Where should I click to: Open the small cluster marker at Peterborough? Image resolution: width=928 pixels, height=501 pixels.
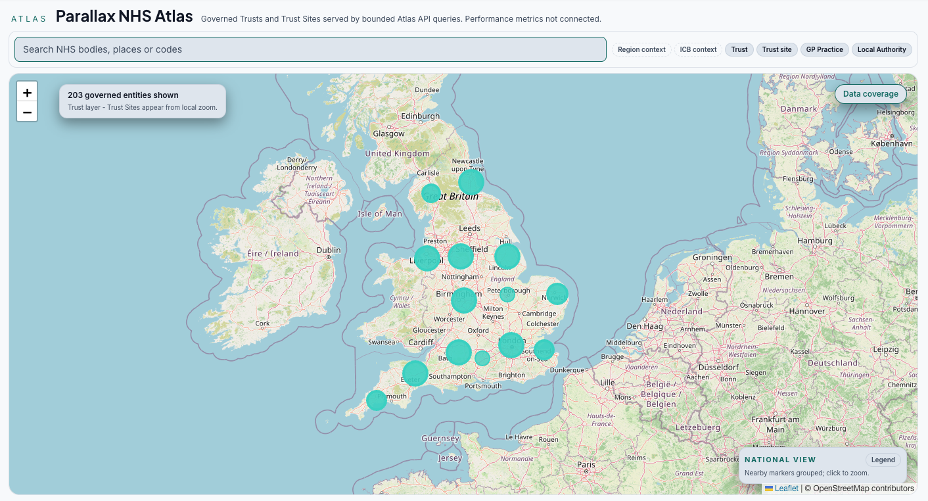[x=507, y=294]
